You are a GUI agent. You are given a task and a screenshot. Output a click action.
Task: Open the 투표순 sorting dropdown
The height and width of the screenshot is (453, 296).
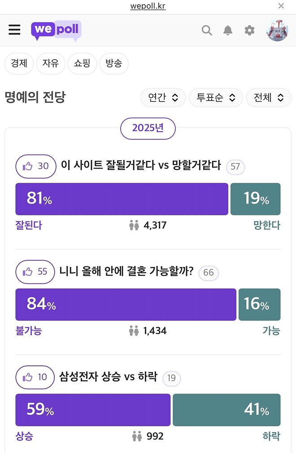216,98
